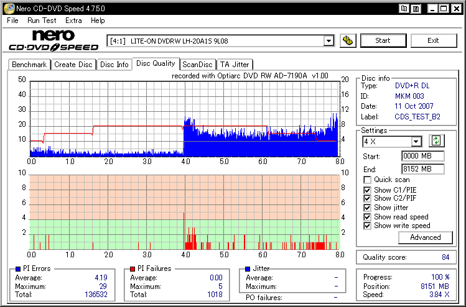Click the Quality score value 84
The image size is (466, 307).
[x=445, y=257]
